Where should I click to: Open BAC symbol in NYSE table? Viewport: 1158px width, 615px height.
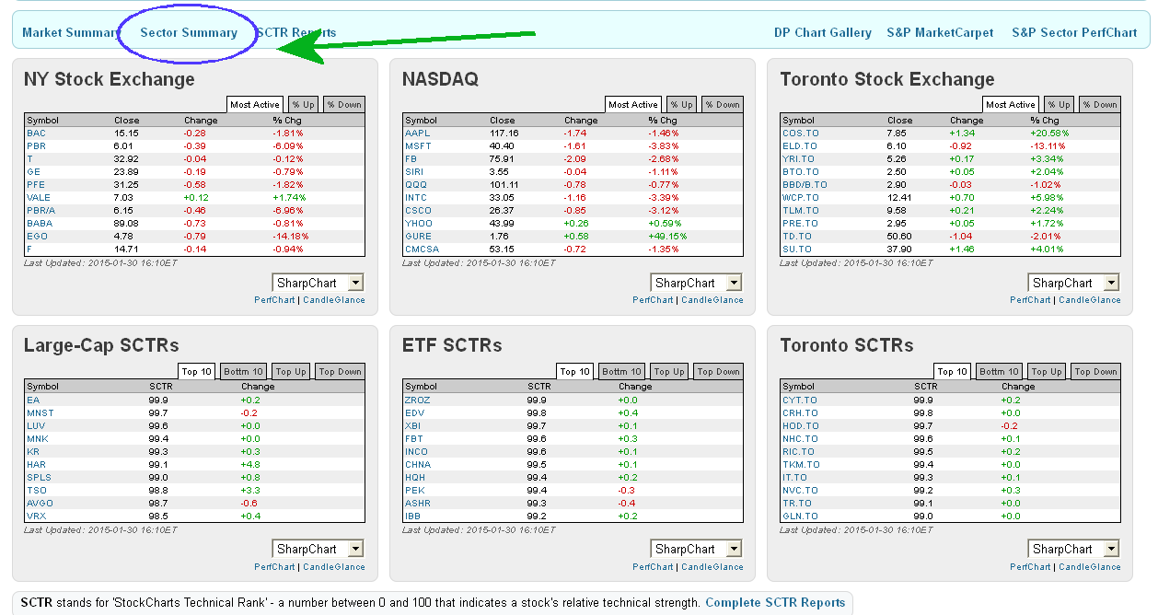coord(36,133)
